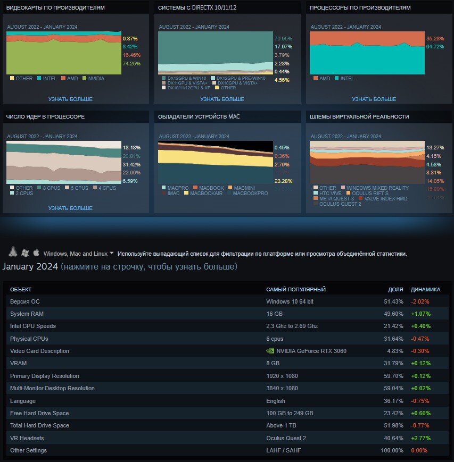This screenshot has width=454, height=462.
Task: Click the 'LAHF / SAHF' value
Action: (284, 450)
